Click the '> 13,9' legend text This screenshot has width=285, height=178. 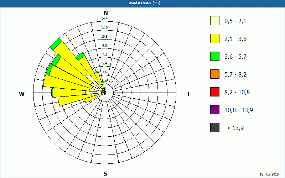point(235,128)
